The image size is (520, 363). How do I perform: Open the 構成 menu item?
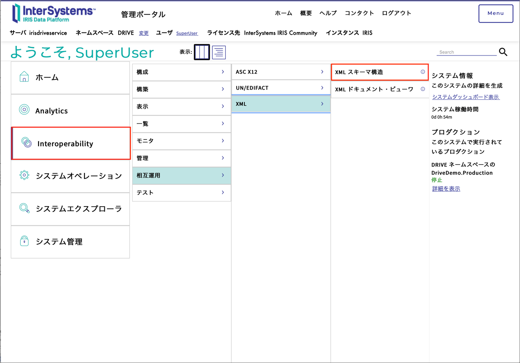(x=182, y=72)
